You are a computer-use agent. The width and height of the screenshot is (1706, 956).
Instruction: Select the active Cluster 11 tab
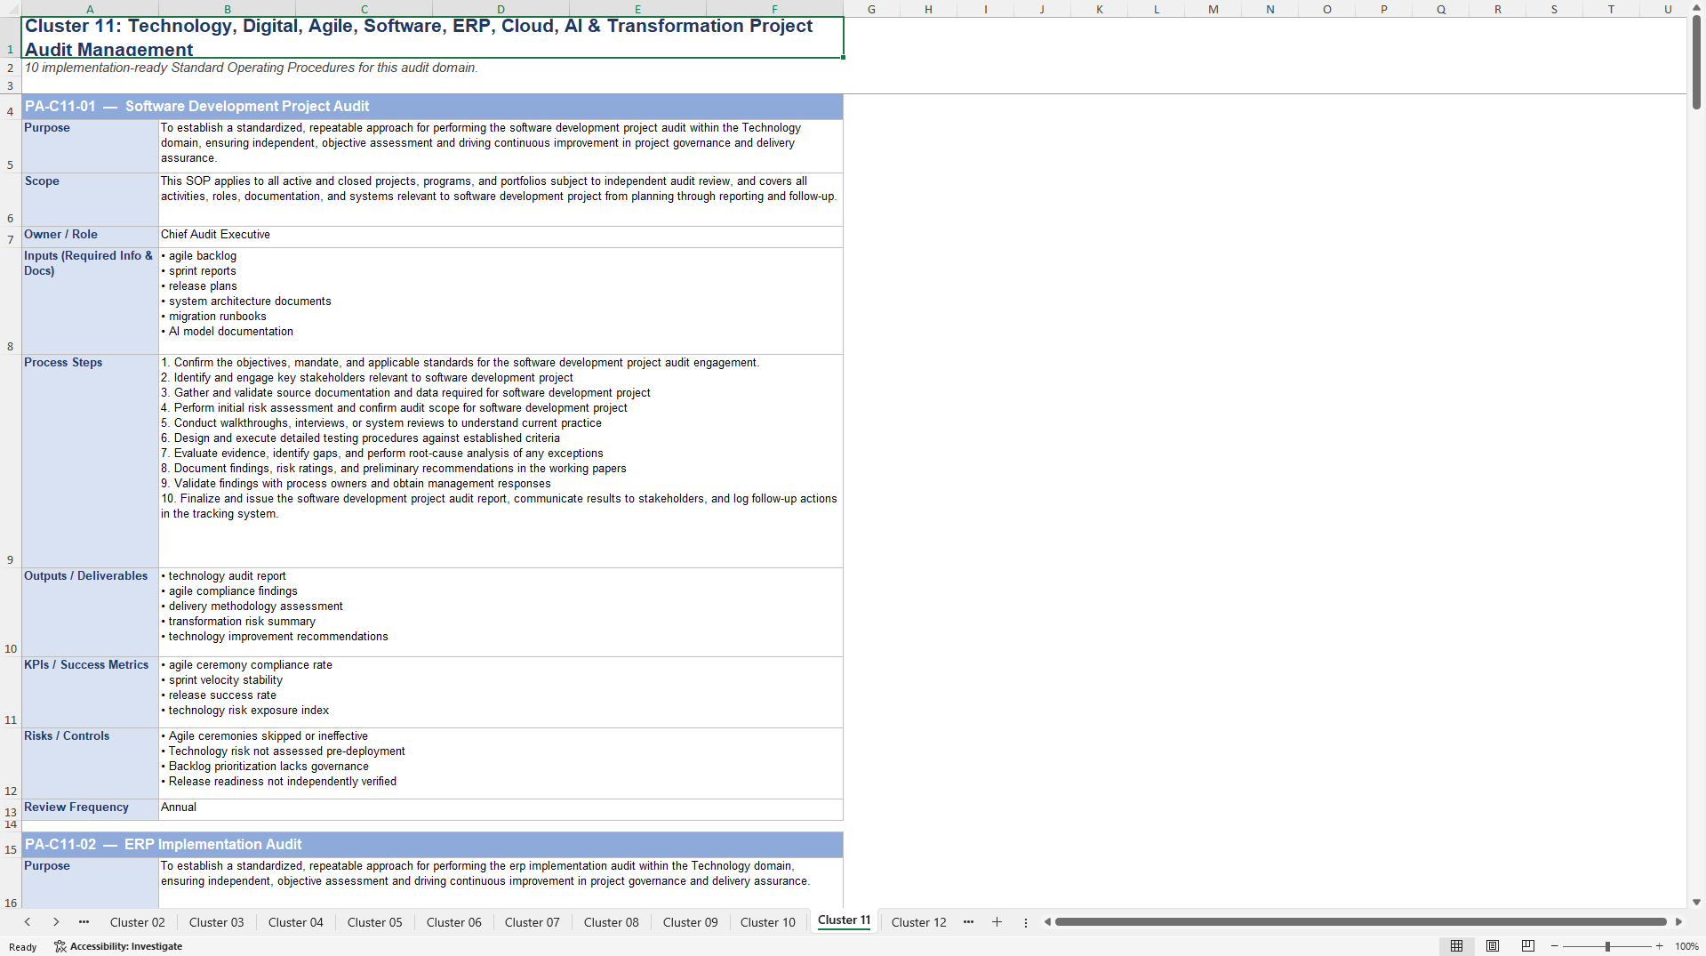pyautogui.click(x=844, y=920)
